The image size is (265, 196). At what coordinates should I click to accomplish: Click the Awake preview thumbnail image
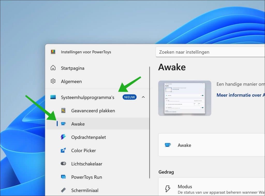185,98
